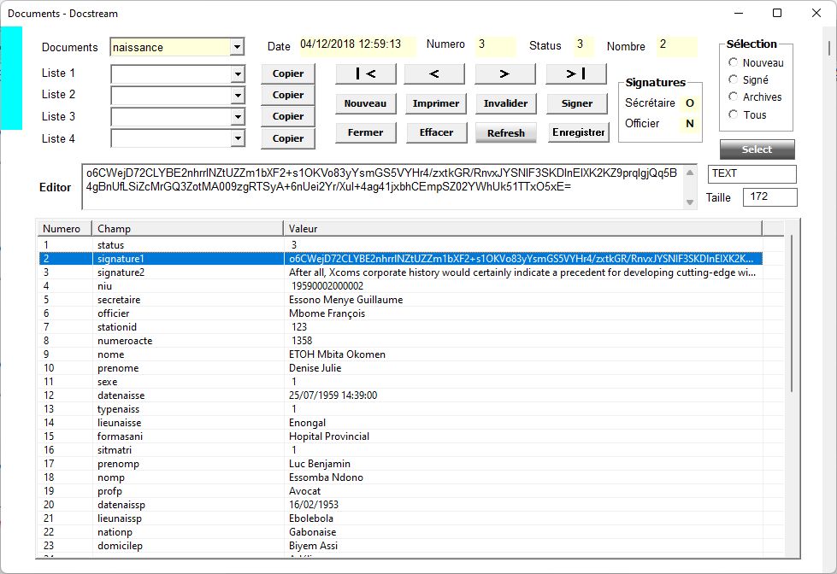
Task: Choose the Signé selection filter
Action: click(733, 79)
